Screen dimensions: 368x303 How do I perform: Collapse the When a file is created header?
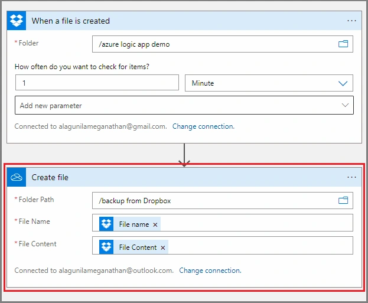coord(184,21)
